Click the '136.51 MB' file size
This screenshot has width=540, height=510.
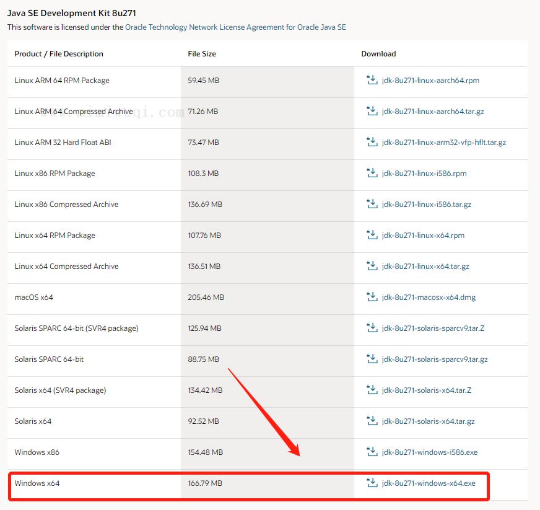(204, 266)
